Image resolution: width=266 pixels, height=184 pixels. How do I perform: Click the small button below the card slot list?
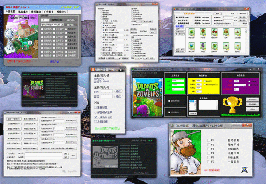point(193,113)
